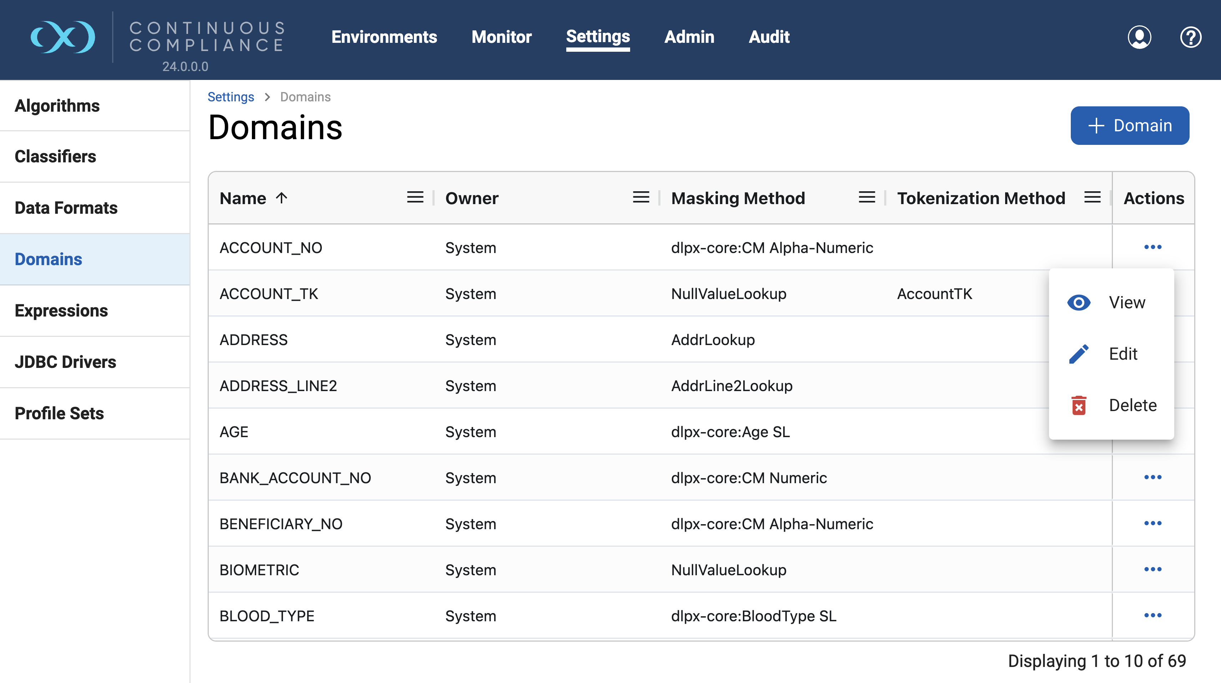This screenshot has width=1221, height=683.
Task: Toggle the Name column sort direction
Action: click(x=282, y=198)
